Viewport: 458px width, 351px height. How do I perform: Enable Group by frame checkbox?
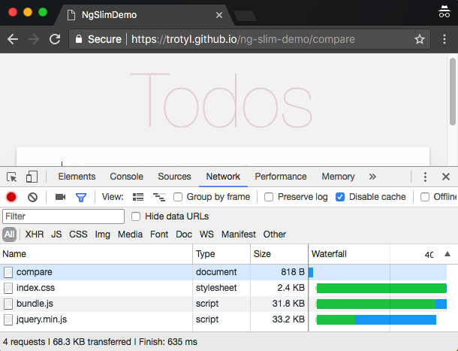[178, 197]
